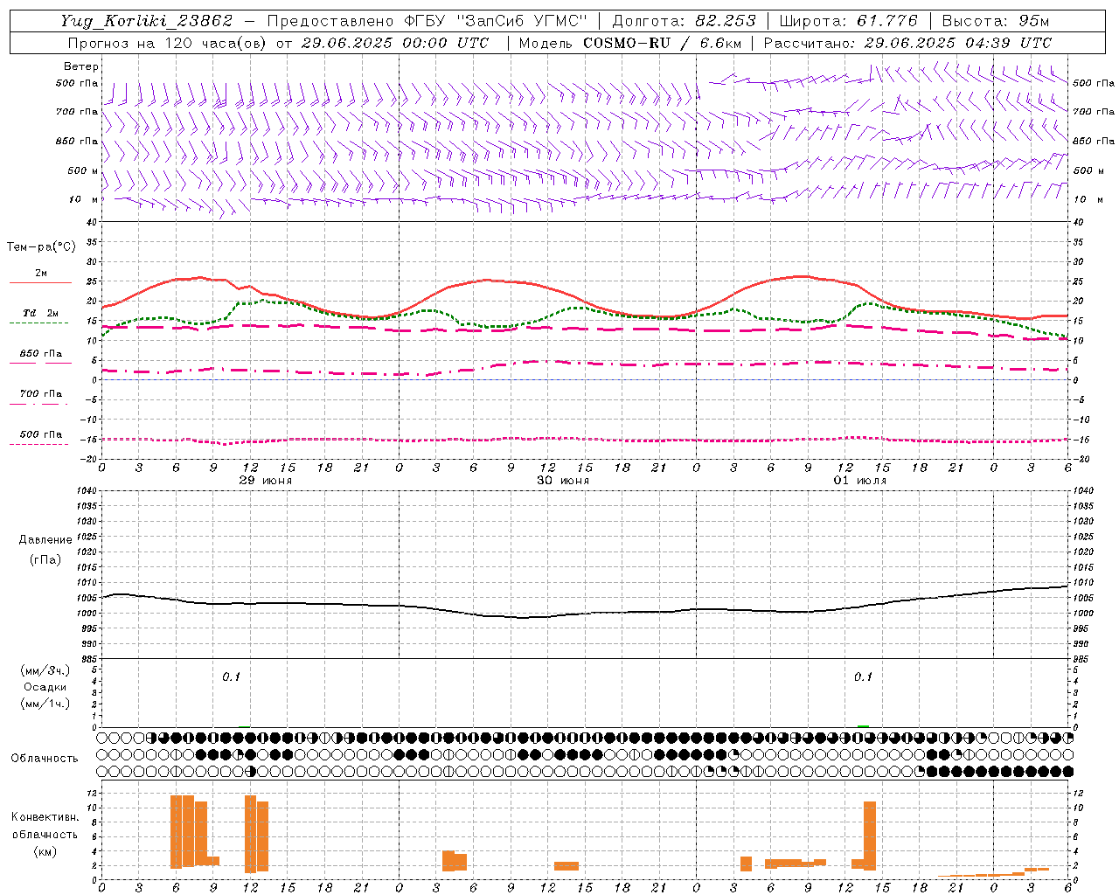Image resolution: width=1119 pixels, height=895 pixels.
Task: Click the 29 июня date label
Action: [x=266, y=481]
